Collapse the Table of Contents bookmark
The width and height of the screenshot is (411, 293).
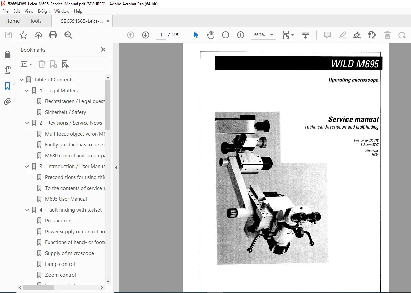(21, 80)
